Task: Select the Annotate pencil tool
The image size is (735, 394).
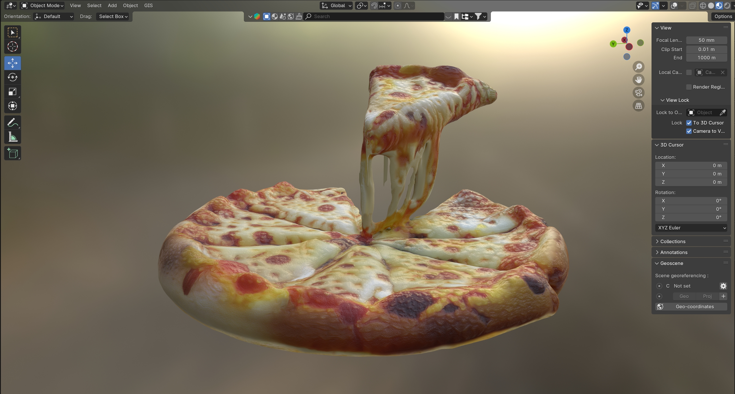Action: (12, 123)
